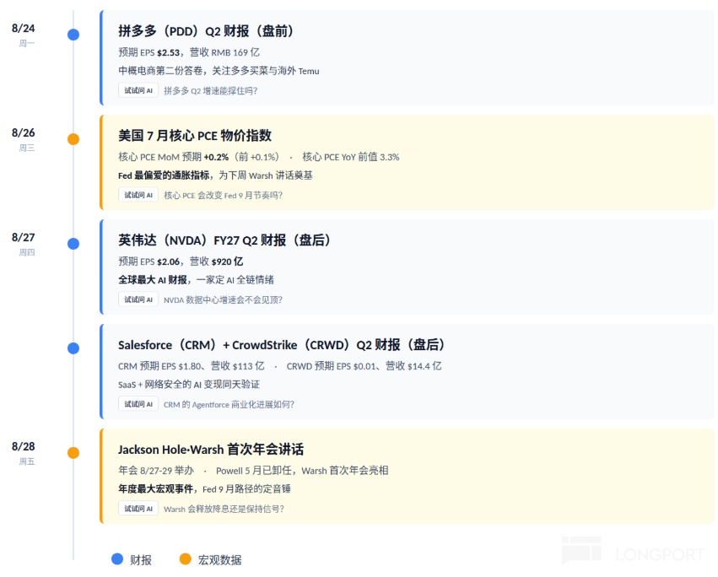The height and width of the screenshot is (577, 718).
Task: Select the 周五 weekday label
Action: tap(27, 461)
